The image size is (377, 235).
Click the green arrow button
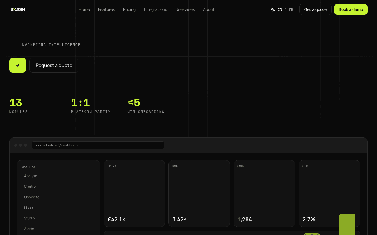point(18,65)
